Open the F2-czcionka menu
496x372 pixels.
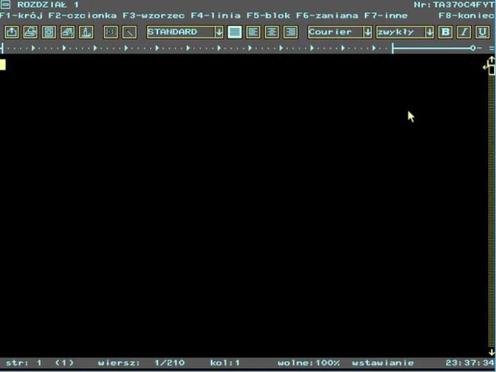82,15
